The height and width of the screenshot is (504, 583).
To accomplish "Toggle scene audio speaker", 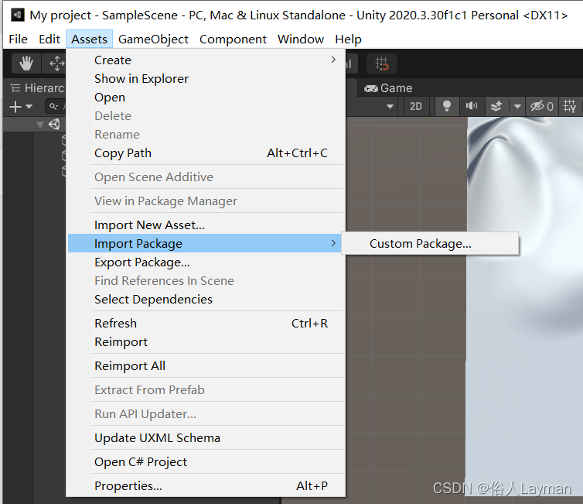I will point(472,107).
